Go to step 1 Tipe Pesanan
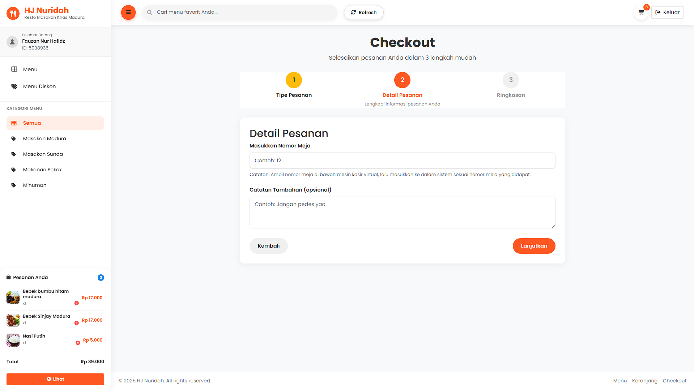 click(294, 80)
